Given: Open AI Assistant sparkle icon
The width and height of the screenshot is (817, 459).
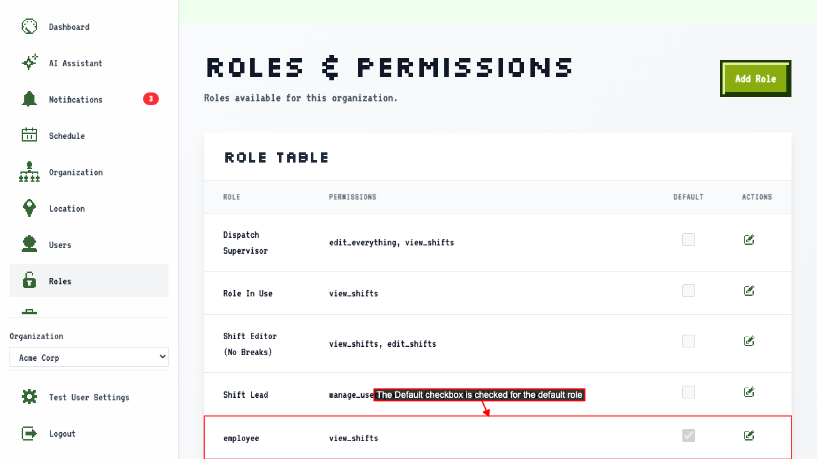Looking at the screenshot, I should coord(29,62).
